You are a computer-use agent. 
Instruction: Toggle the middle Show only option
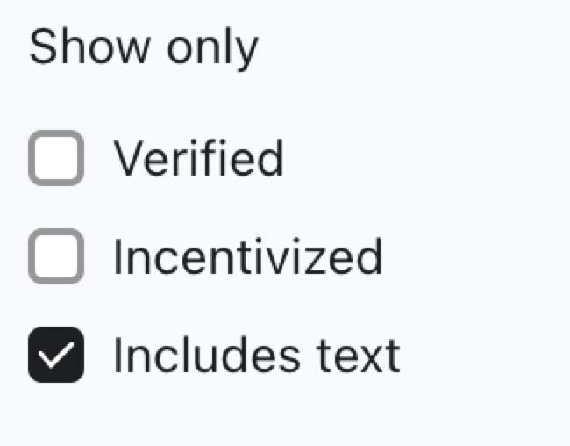click(x=56, y=256)
